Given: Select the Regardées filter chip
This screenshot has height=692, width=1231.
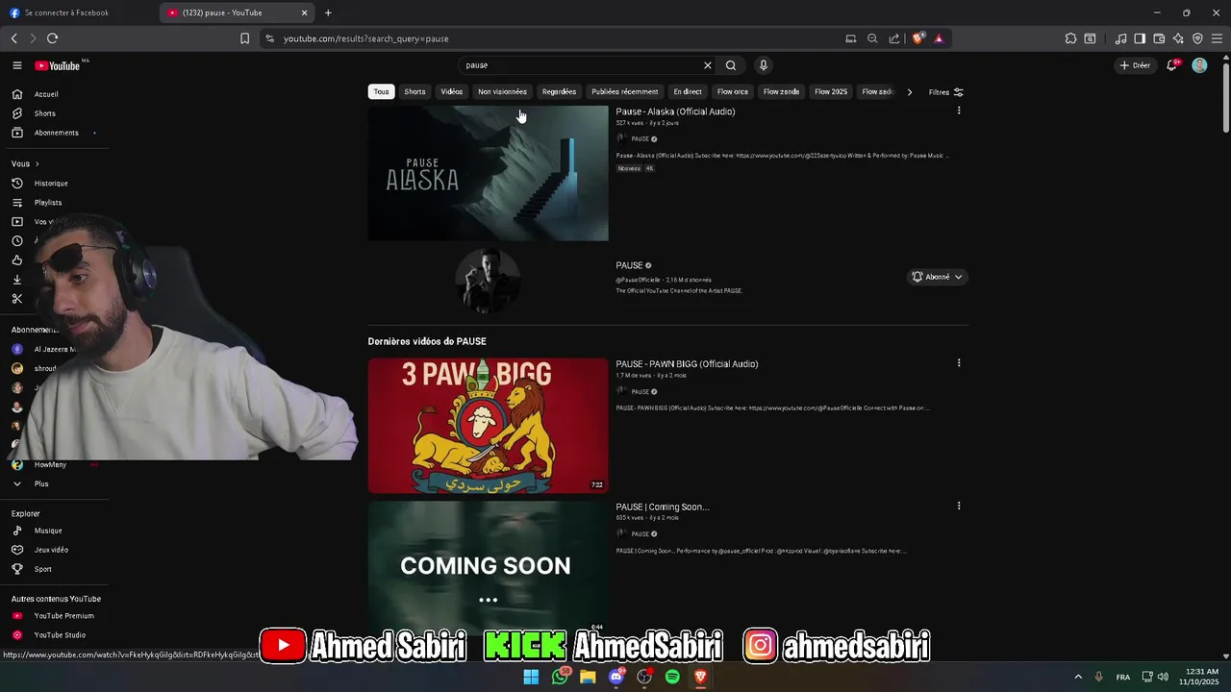Looking at the screenshot, I should click(559, 91).
